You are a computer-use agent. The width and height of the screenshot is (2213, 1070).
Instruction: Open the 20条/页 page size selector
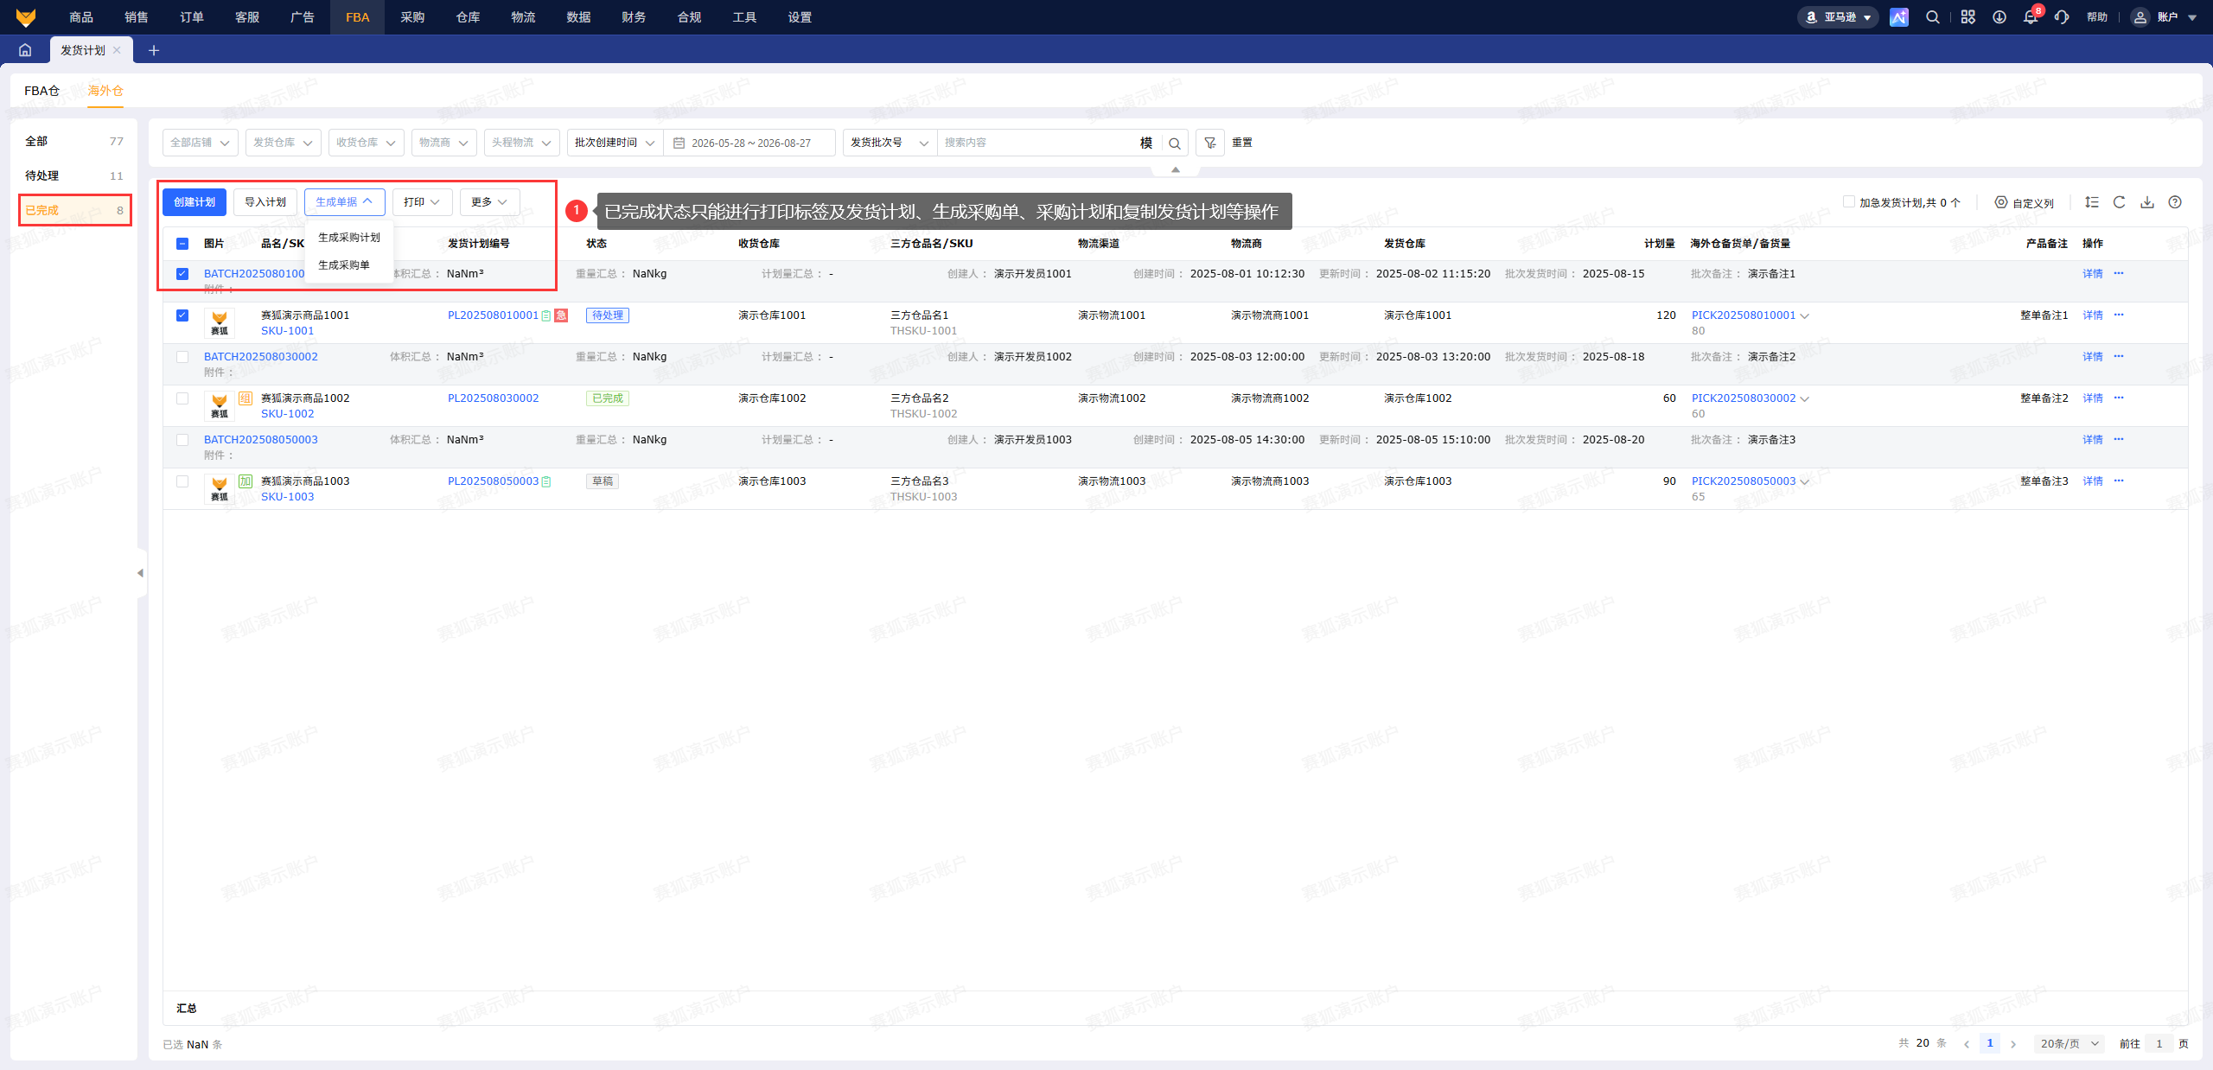(x=2070, y=1043)
